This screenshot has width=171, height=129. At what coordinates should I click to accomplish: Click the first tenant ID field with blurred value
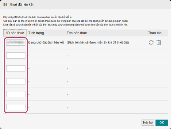[16, 42]
